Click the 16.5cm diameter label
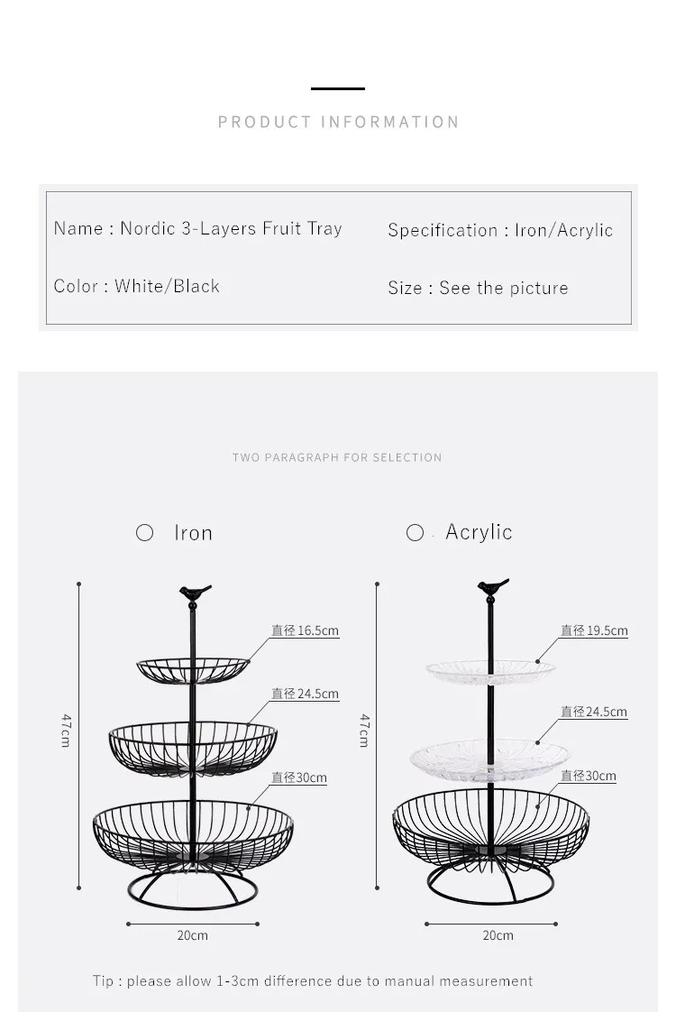The height and width of the screenshot is (1012, 676). tap(306, 630)
